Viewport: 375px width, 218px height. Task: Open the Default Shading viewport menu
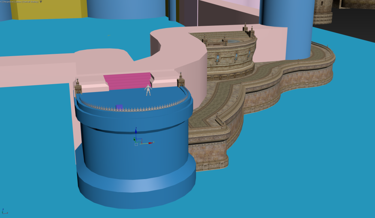point(31,1)
